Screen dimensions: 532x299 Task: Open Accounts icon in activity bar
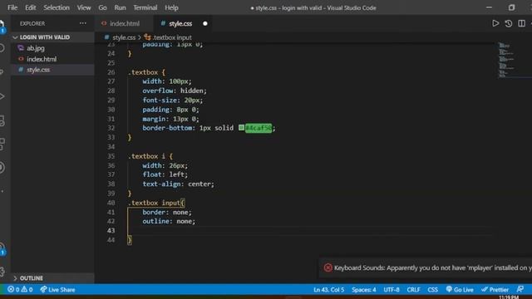tap(2, 248)
